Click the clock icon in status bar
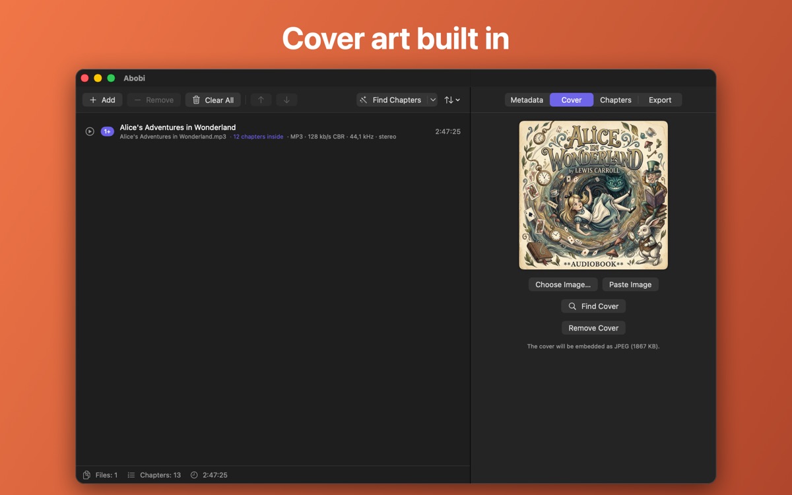 [194, 475]
